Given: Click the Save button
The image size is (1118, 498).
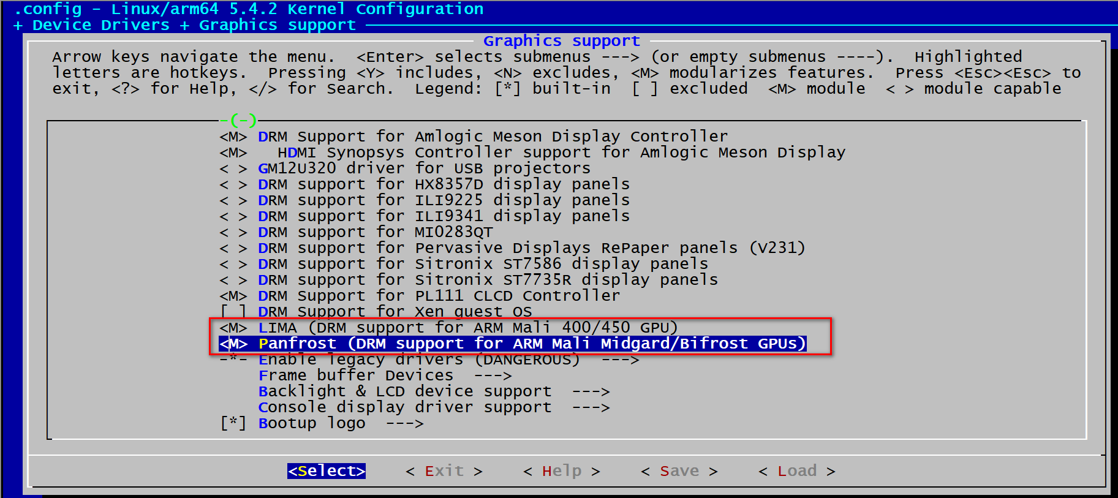Looking at the screenshot, I should click(679, 471).
